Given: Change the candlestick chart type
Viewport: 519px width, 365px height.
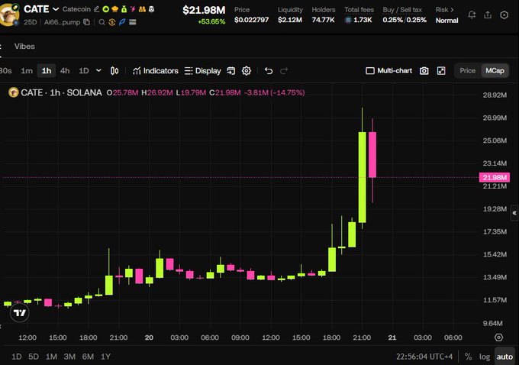Looking at the screenshot, I should (114, 70).
